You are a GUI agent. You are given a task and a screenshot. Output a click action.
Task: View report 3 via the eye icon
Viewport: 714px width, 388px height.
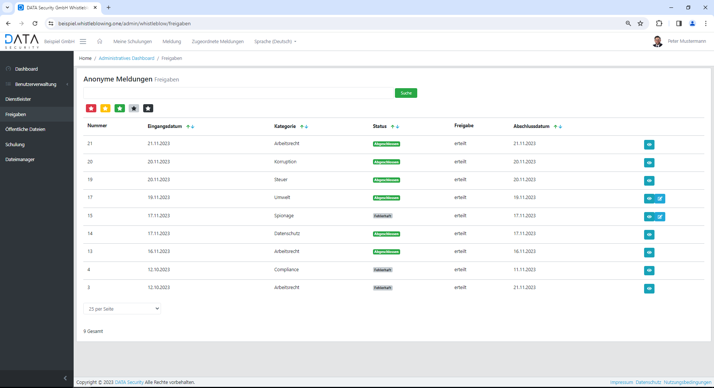pos(649,289)
